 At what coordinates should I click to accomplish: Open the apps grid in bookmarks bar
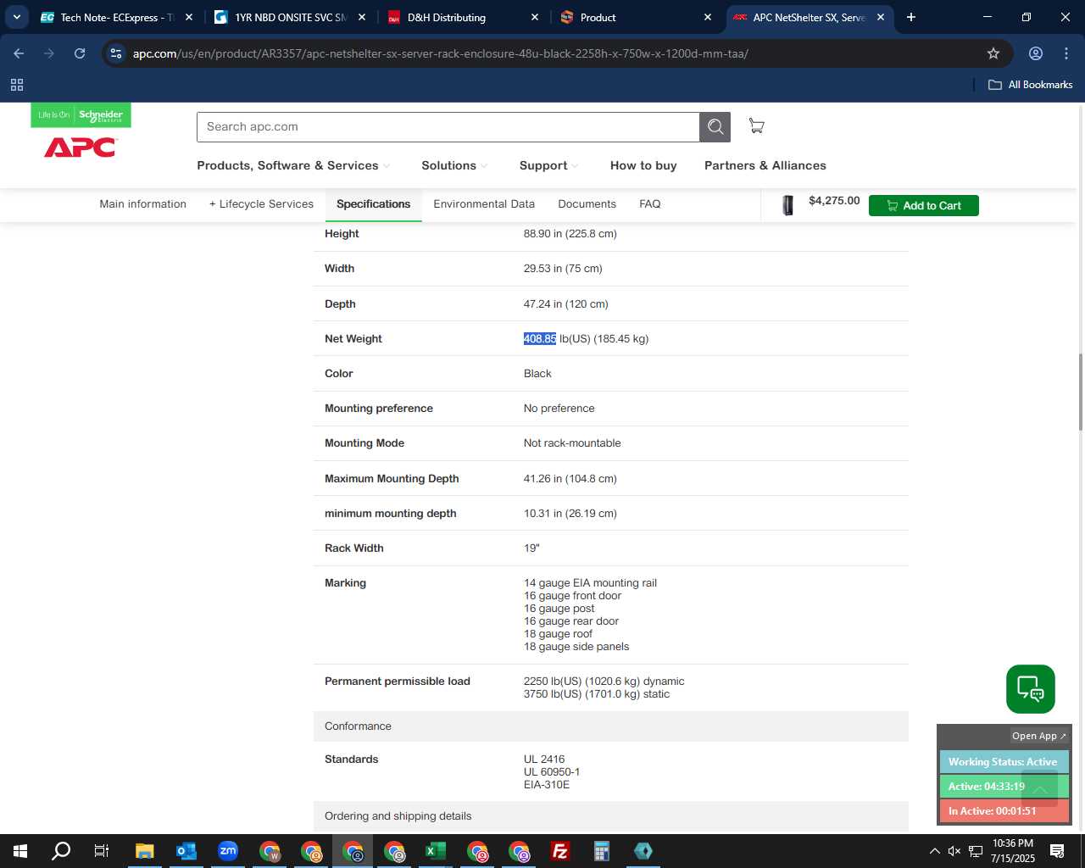click(17, 85)
